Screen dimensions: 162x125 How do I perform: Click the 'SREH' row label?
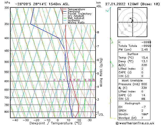[122, 111]
